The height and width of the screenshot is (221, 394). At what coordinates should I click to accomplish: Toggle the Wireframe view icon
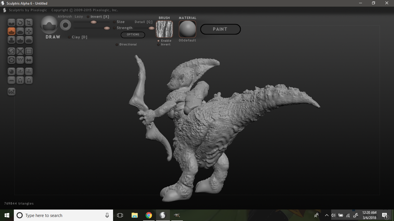click(29, 51)
